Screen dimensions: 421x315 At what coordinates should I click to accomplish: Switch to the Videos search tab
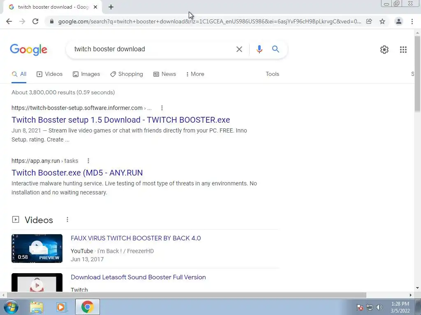click(x=49, y=74)
